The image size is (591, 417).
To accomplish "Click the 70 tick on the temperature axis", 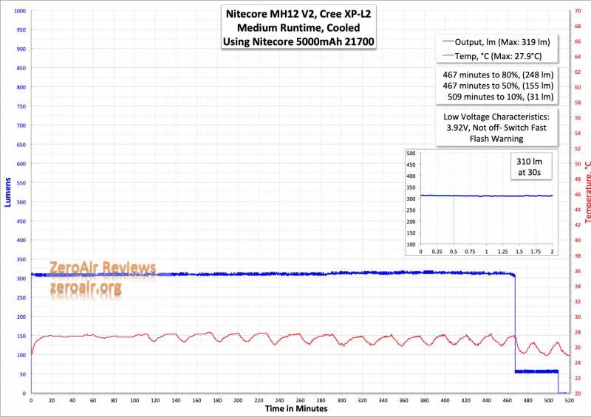I will 576,11.
